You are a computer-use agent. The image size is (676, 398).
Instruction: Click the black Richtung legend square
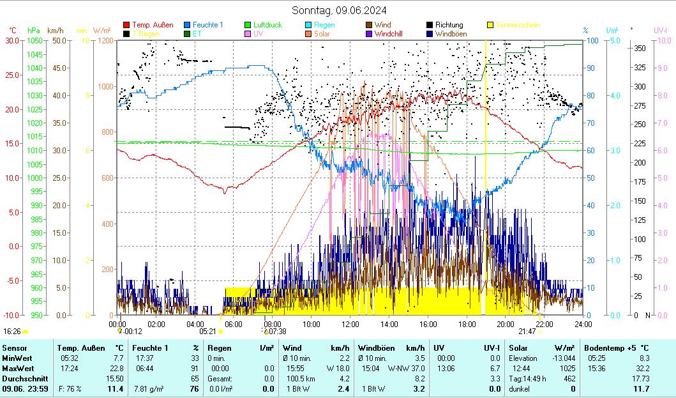430,25
